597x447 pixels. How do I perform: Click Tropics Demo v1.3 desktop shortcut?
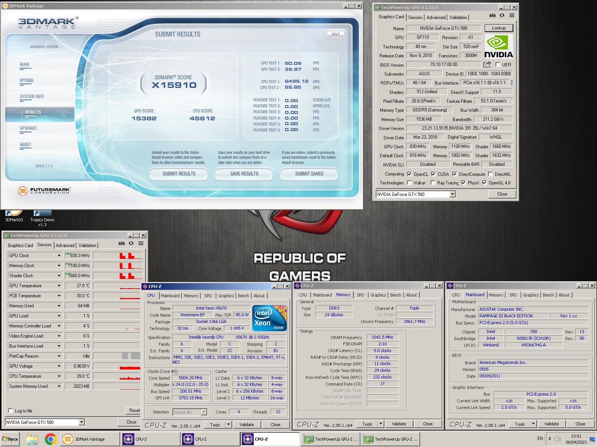pyautogui.click(x=42, y=218)
